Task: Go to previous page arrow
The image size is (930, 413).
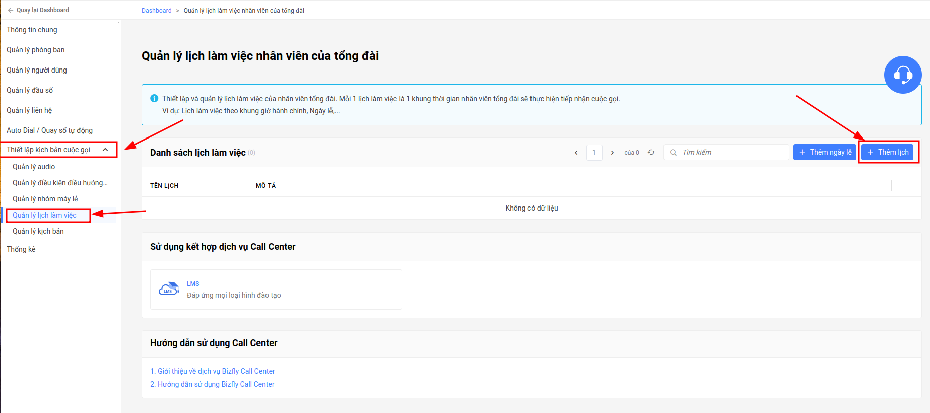Action: coord(576,153)
